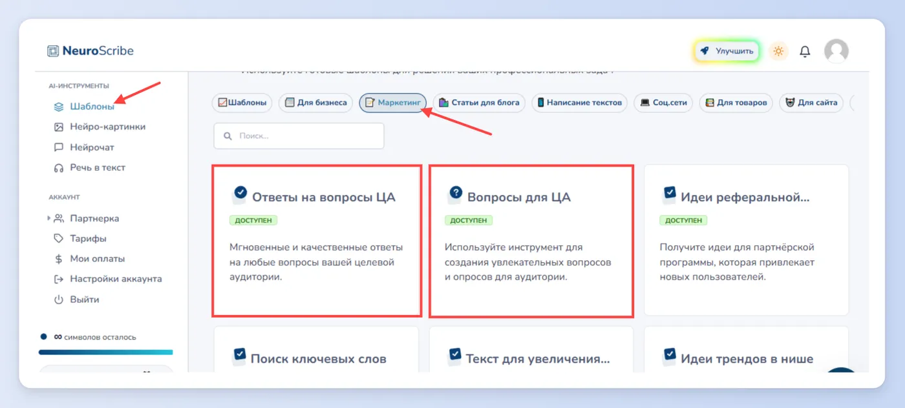This screenshot has width=905, height=408.
Task: Click the checkmark icon on Ответы на вопросы ЦА
Action: (x=240, y=194)
